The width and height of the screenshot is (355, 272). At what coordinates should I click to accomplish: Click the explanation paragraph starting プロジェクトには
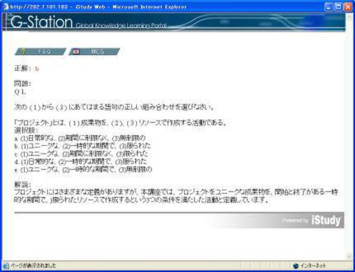176,196
